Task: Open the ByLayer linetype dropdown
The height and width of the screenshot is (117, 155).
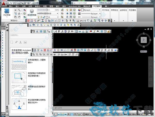Action: point(91,17)
